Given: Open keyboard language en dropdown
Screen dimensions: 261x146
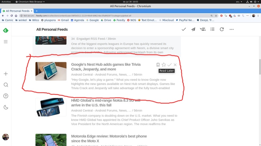Looking at the screenshot, I should [239, 2].
